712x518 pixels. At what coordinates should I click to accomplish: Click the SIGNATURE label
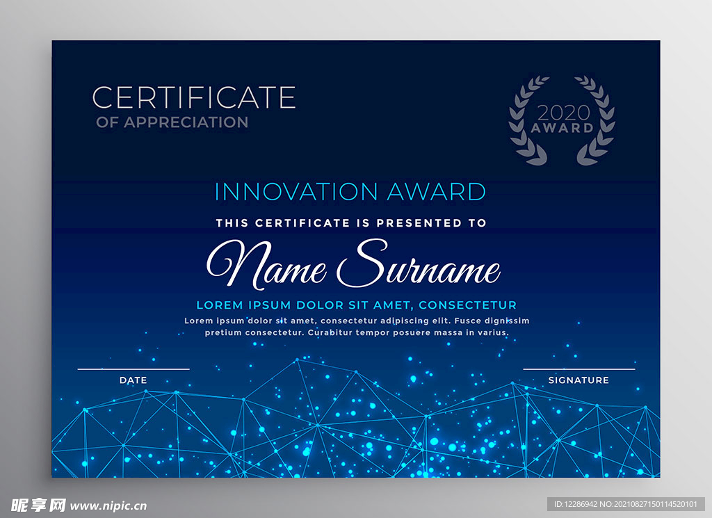[x=578, y=380]
